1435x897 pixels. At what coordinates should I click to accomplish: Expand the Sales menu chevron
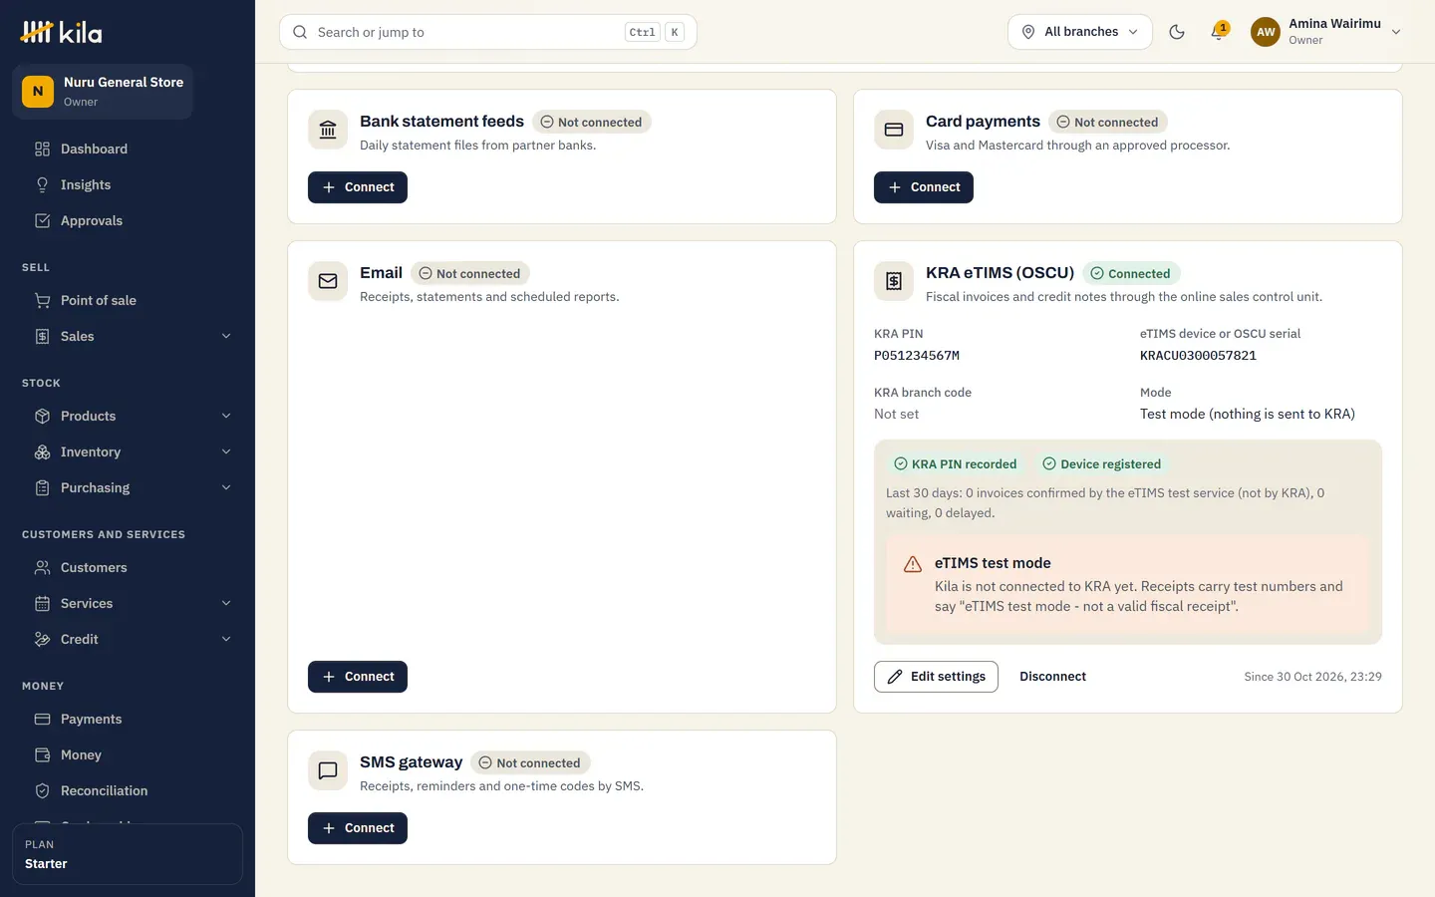pos(226,336)
